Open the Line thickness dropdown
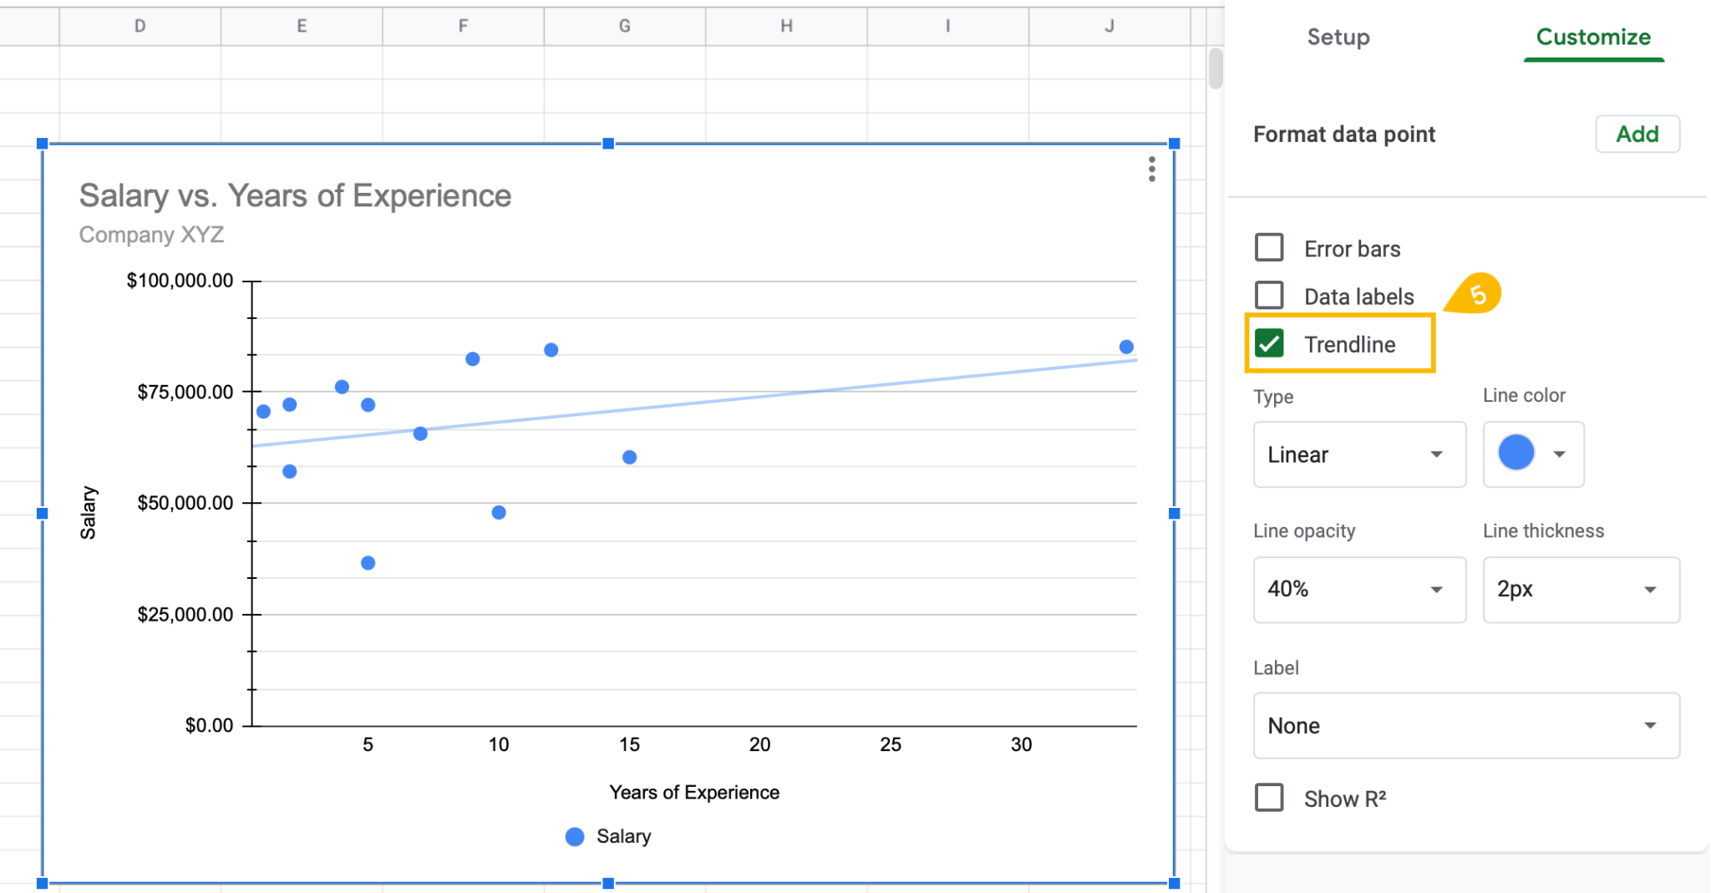1711x893 pixels. (1581, 590)
